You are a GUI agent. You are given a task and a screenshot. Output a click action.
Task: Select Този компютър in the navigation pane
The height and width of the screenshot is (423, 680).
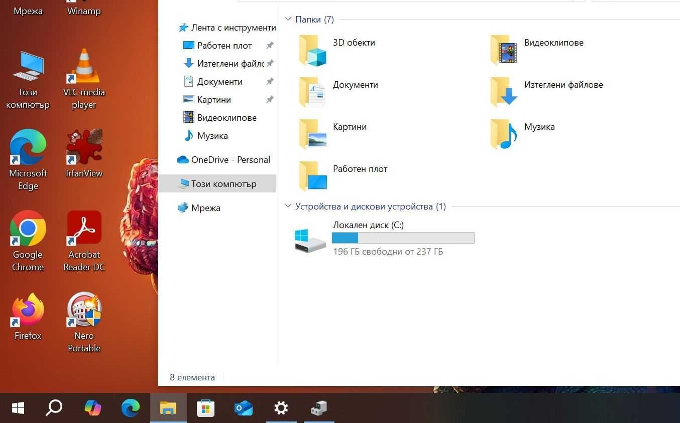[x=217, y=184]
